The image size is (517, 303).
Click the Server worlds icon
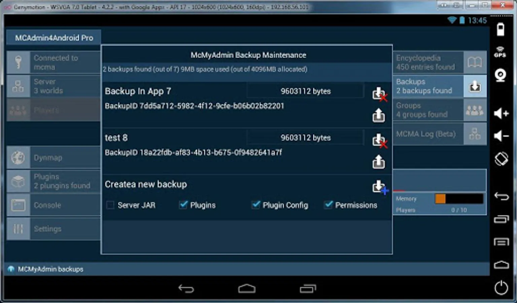pos(18,86)
